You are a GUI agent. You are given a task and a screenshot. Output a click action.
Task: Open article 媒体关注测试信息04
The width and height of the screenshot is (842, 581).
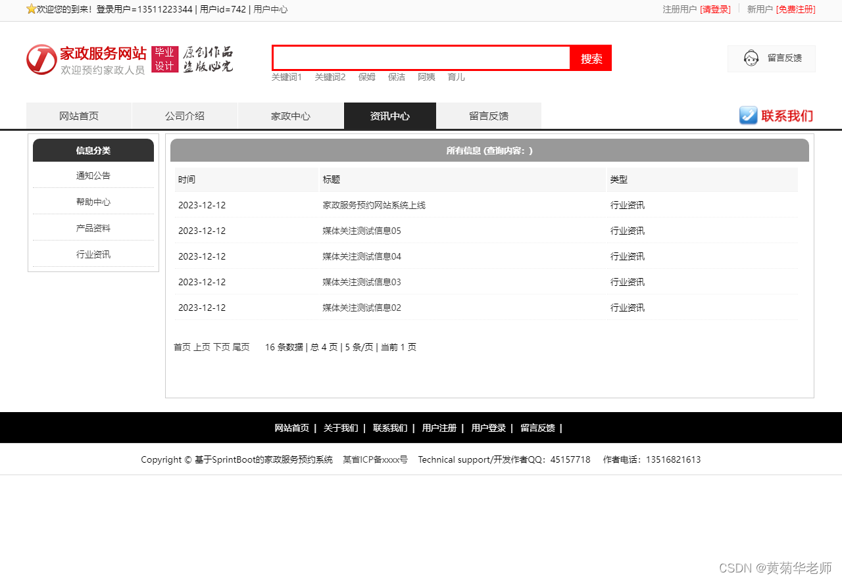click(x=362, y=256)
